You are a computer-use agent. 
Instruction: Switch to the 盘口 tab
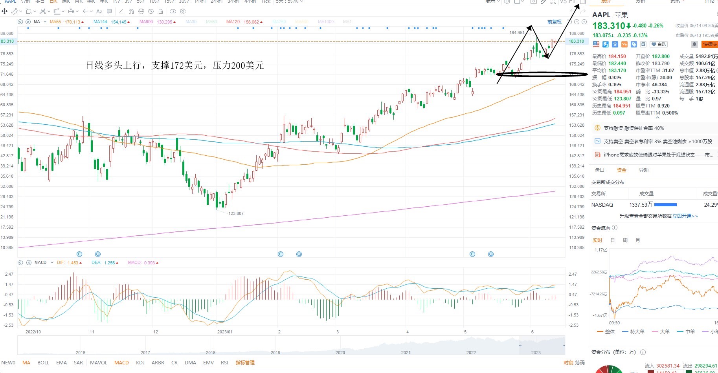click(599, 170)
